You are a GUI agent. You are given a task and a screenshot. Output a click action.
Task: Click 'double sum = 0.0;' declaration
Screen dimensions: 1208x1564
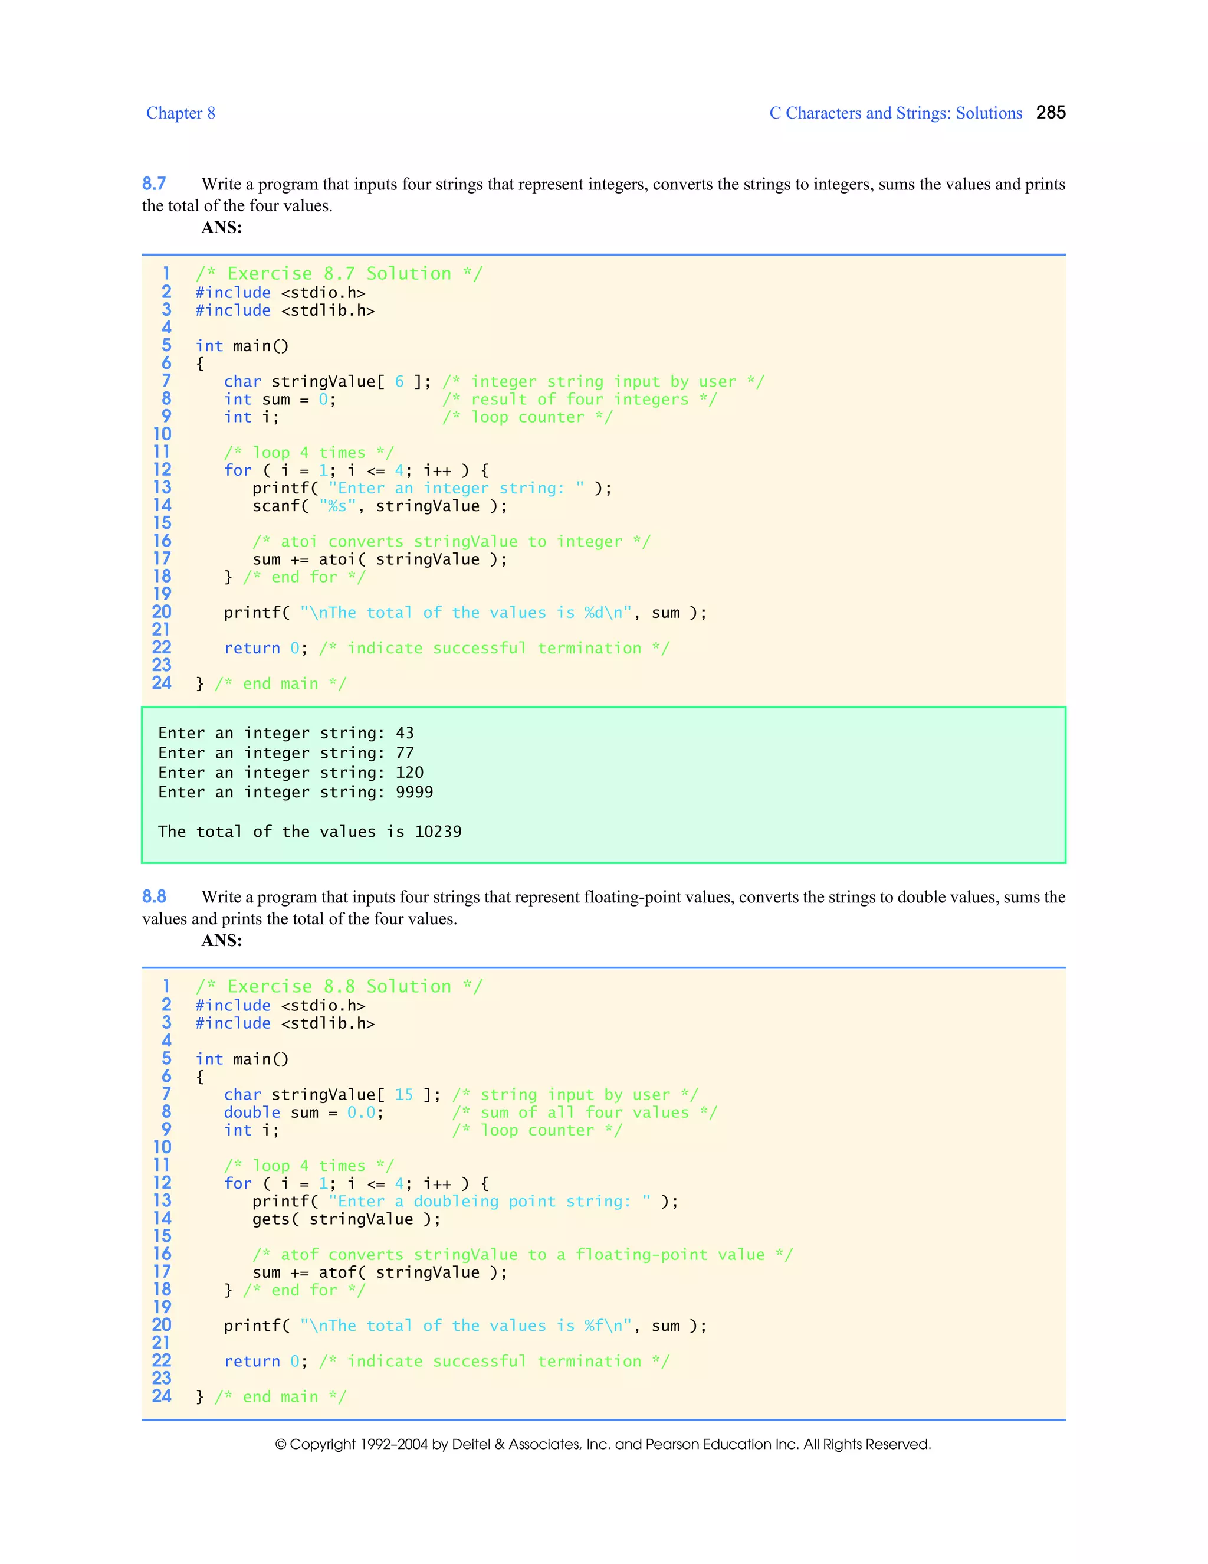pyautogui.click(x=303, y=1112)
